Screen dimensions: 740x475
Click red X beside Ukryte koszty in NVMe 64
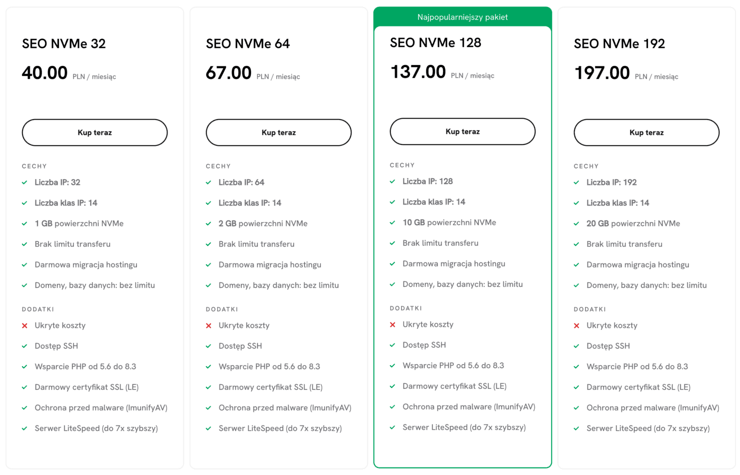click(208, 325)
